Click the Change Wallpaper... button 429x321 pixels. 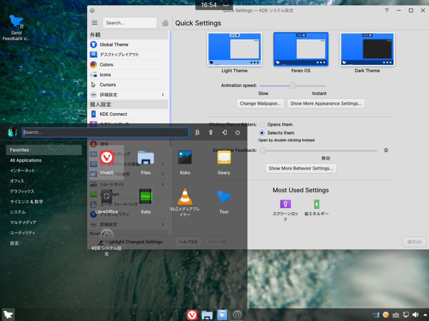(260, 104)
